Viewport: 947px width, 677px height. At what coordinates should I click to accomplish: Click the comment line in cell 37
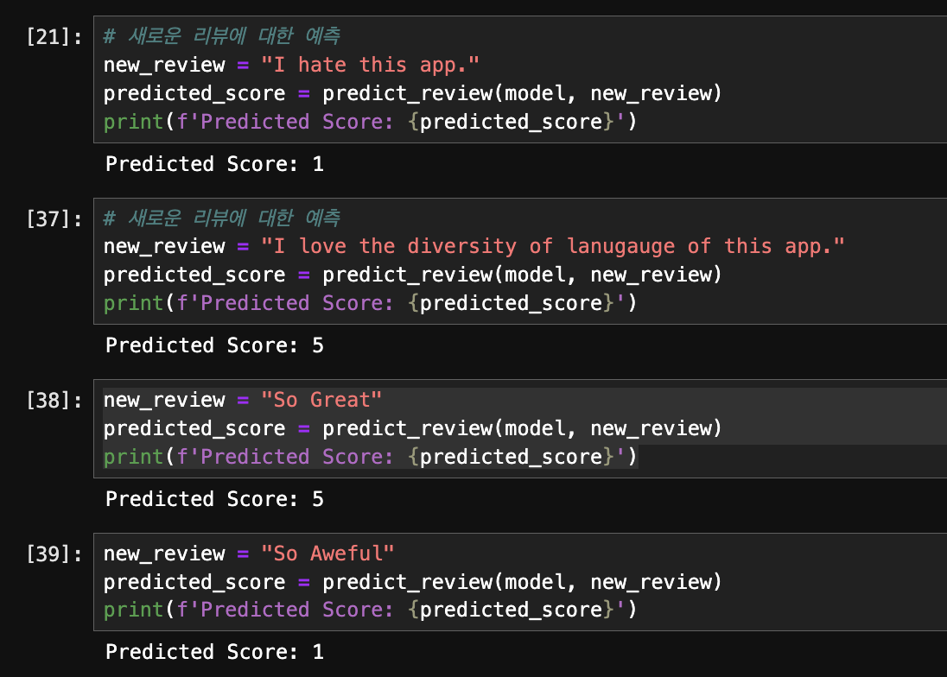tap(222, 218)
